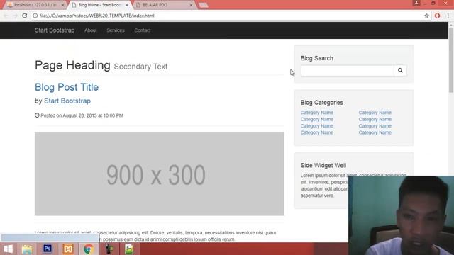Open XAMPP from taskbar

68,249
